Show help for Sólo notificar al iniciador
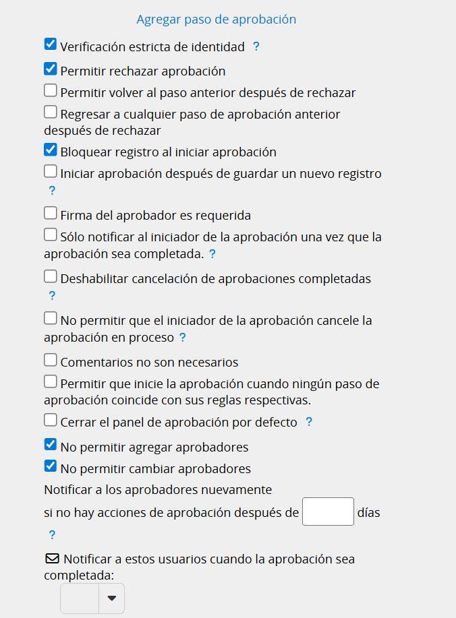This screenshot has height=618, width=456. pos(212,254)
